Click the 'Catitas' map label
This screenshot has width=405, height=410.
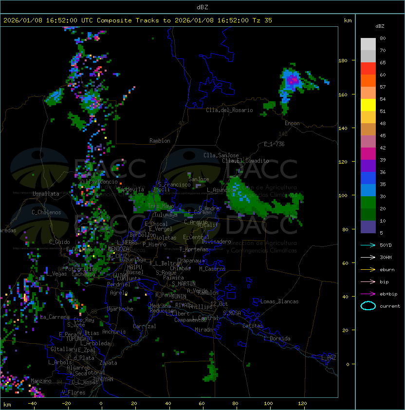(x=253, y=326)
